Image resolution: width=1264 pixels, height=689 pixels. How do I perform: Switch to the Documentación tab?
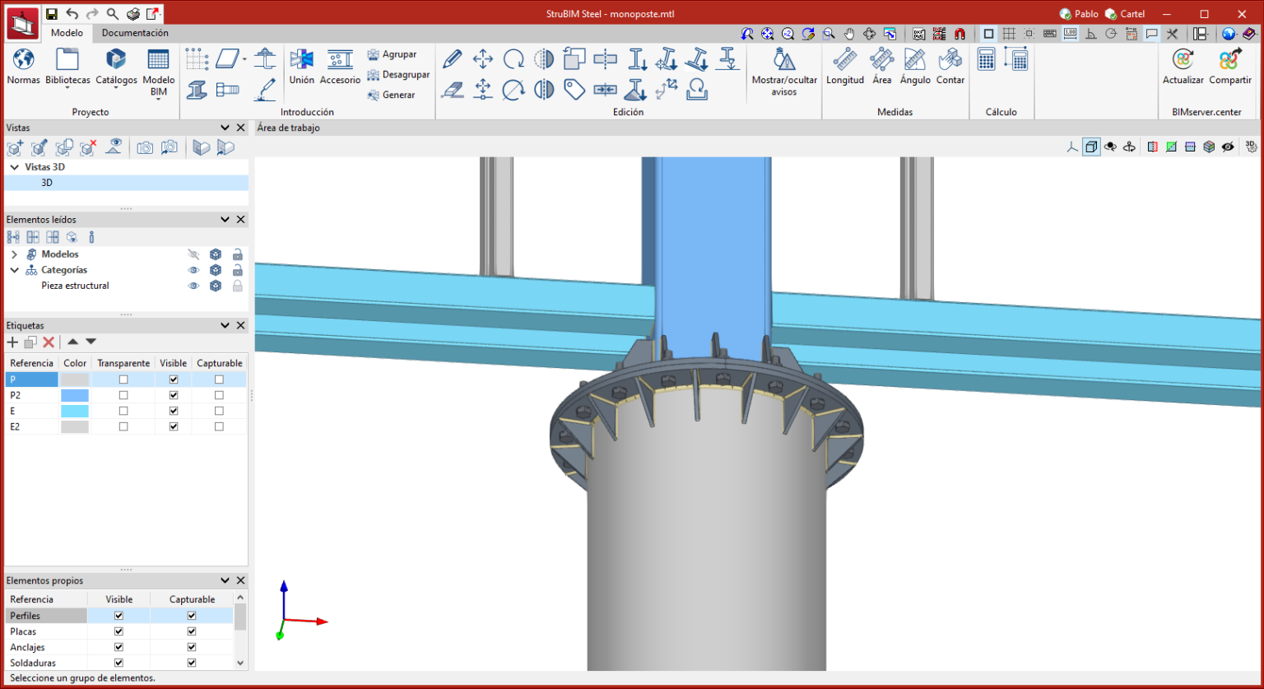135,33
